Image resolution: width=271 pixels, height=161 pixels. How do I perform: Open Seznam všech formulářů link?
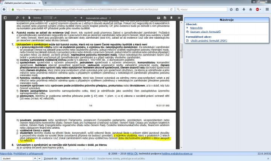[206, 32]
